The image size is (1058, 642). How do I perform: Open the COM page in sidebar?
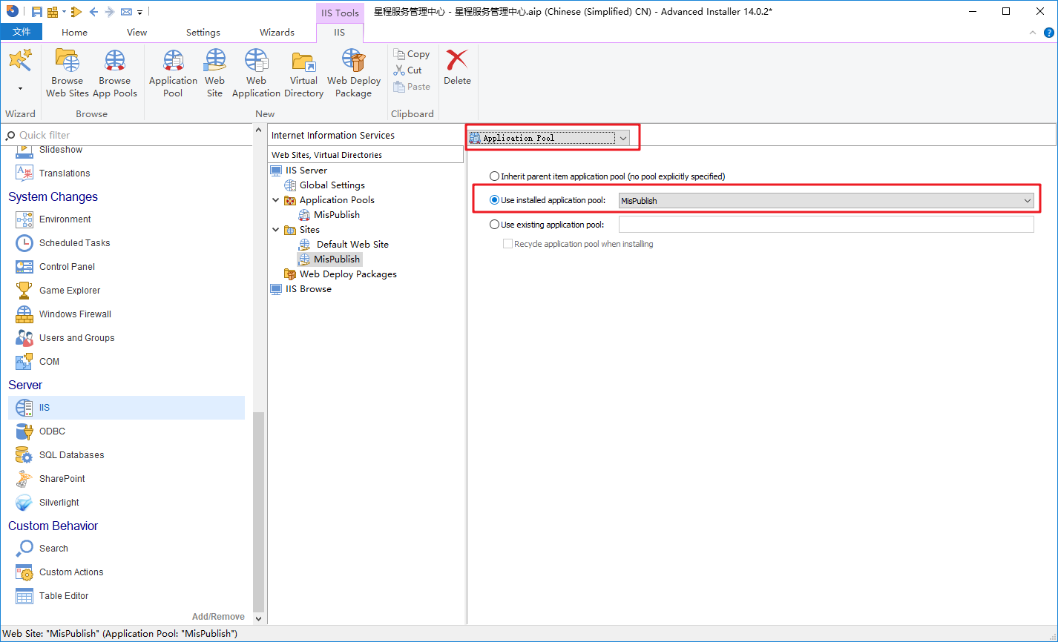coord(49,362)
